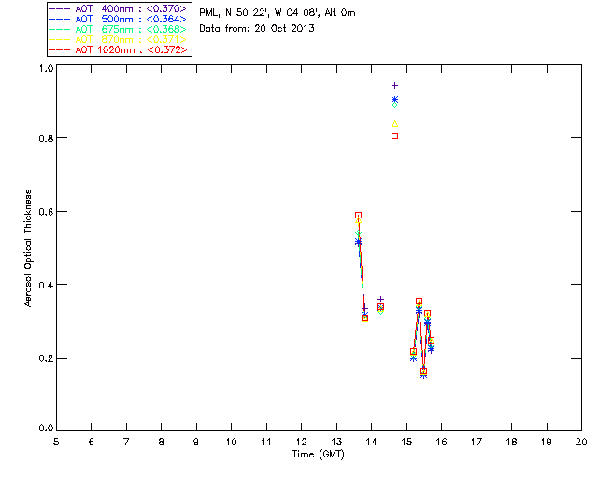Viewport: 598px width, 478px height.
Task: Select the yellow triangle point near 0.84
Action: tap(394, 124)
